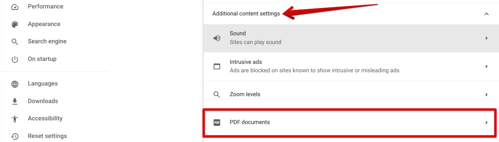The image size is (499, 142).
Task: Click the Performance gauge icon
Action: [x=15, y=7]
